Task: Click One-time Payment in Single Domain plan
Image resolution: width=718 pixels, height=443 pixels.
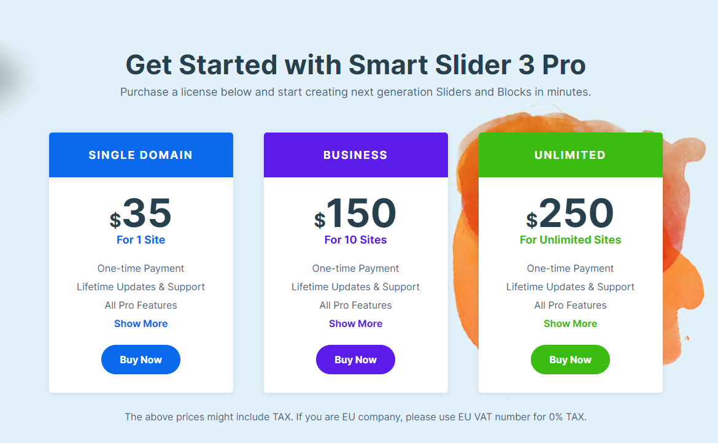Action: click(141, 269)
